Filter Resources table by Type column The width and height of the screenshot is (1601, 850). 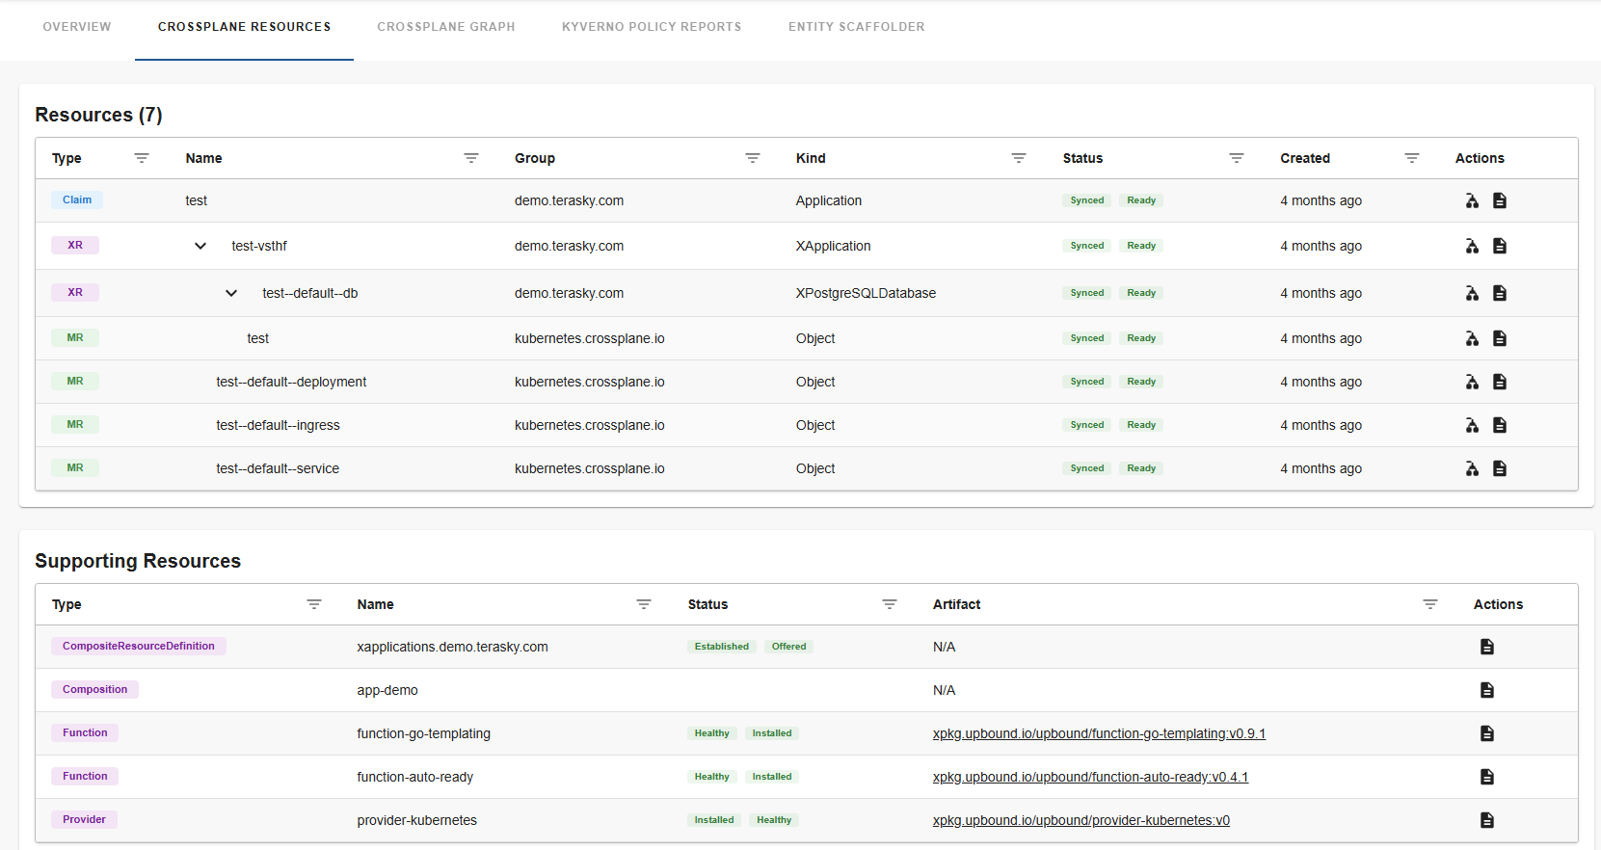(x=142, y=158)
